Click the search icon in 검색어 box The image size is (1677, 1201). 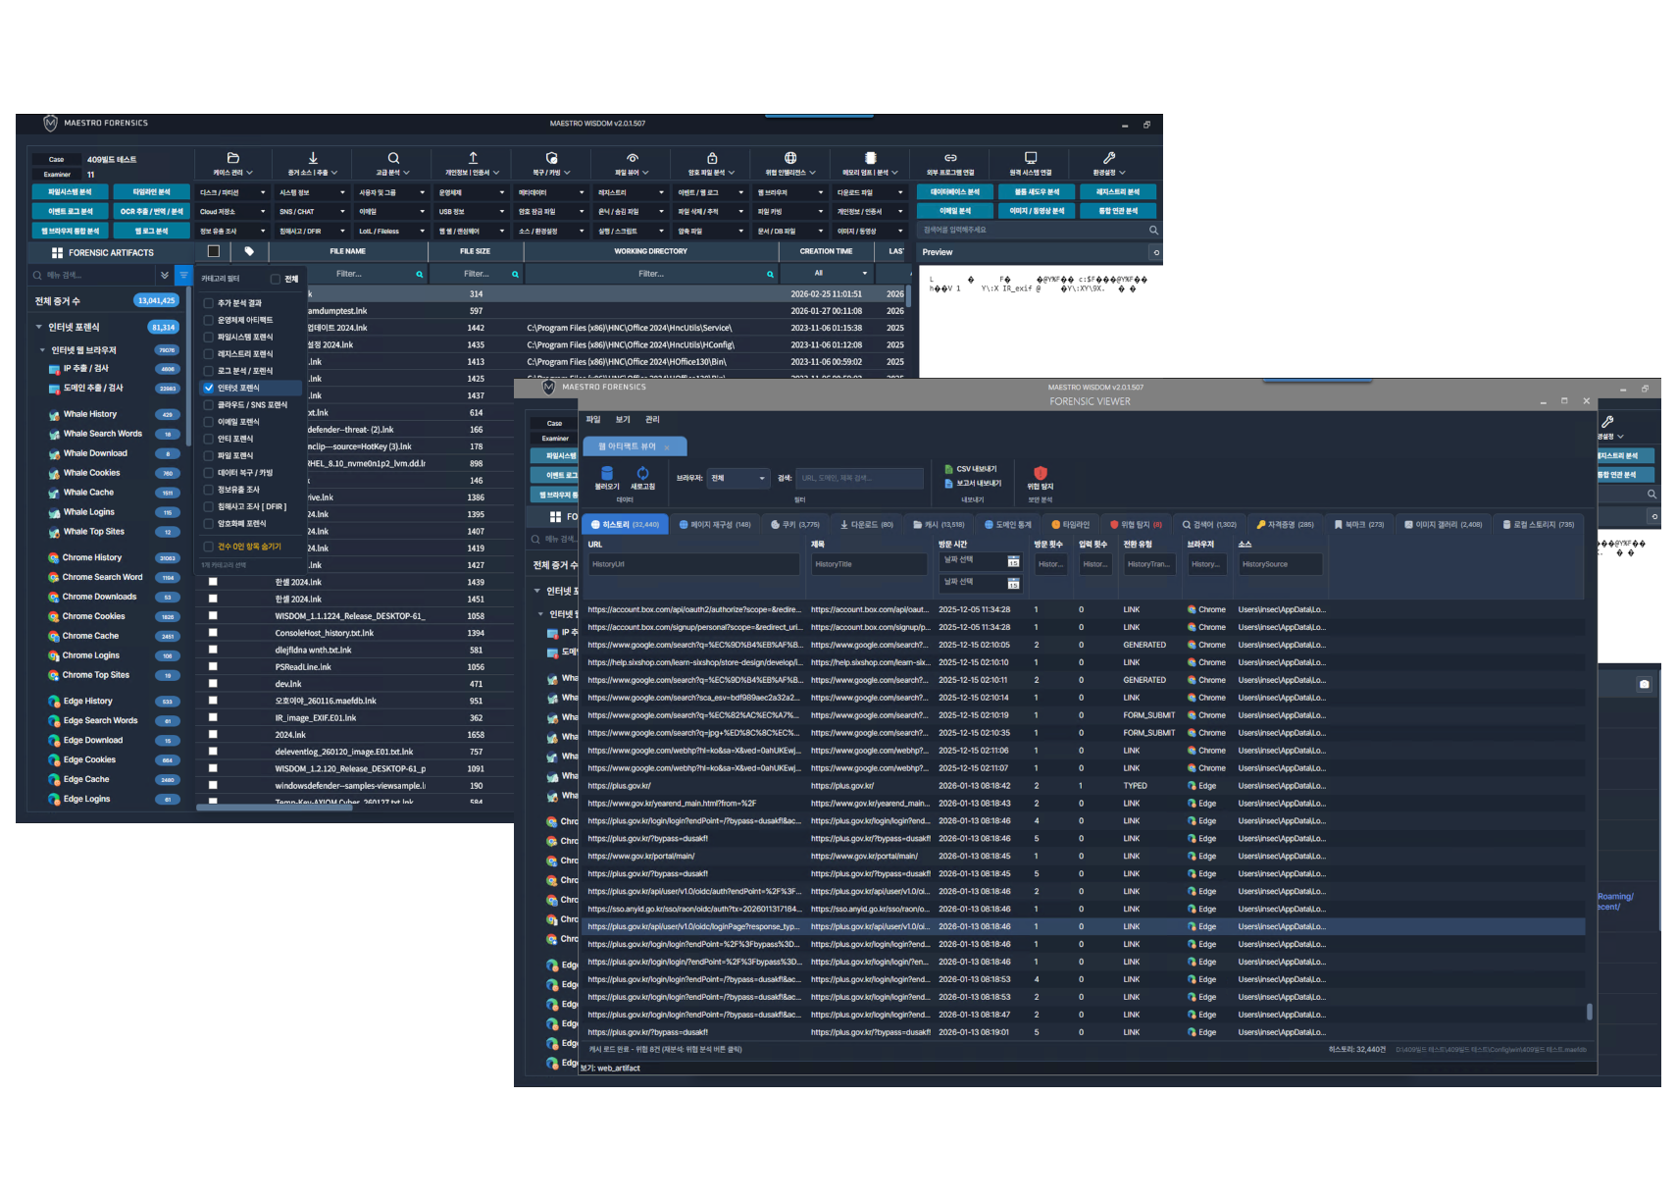pos(1153,231)
